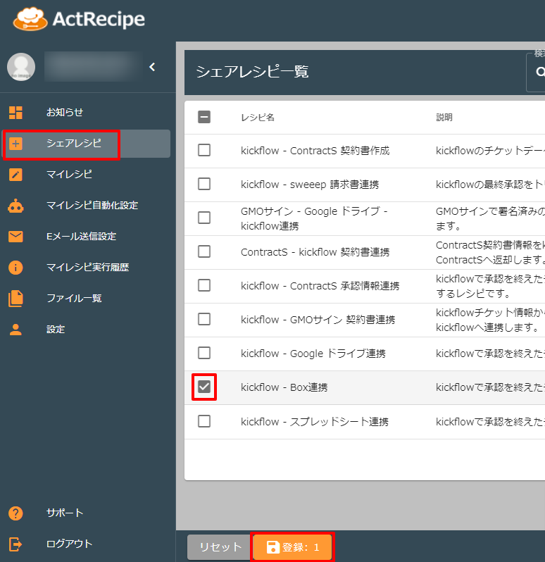The height and width of the screenshot is (562, 545).
Task: Uncheck kickflow - Box連携 checkbox
Action: [204, 387]
